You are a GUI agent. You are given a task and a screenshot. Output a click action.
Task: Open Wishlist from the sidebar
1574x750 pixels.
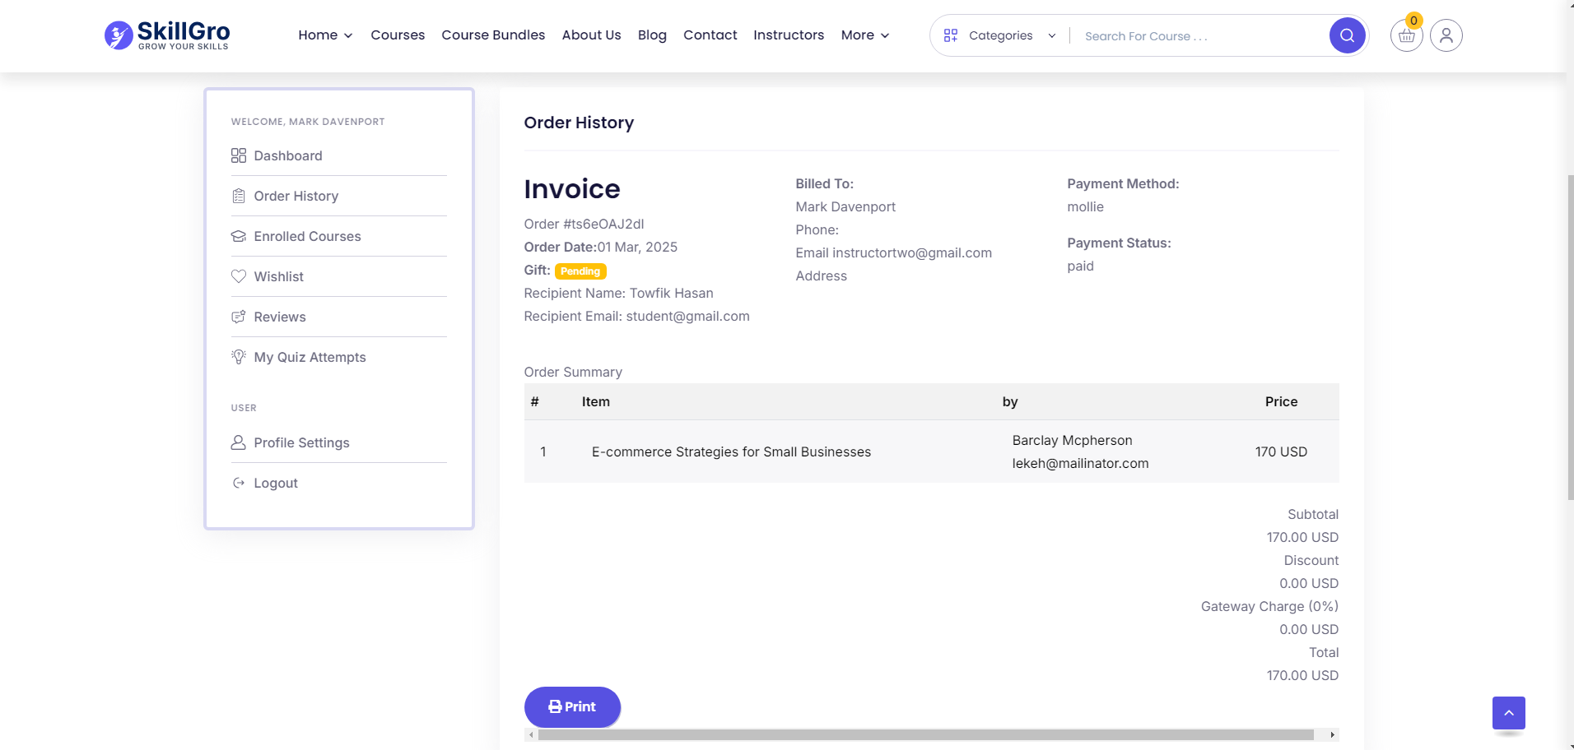coord(278,277)
